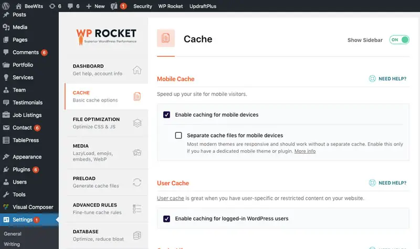Click the plus New icon
This screenshot has width=420, height=249.
pyautogui.click(x=89, y=6)
